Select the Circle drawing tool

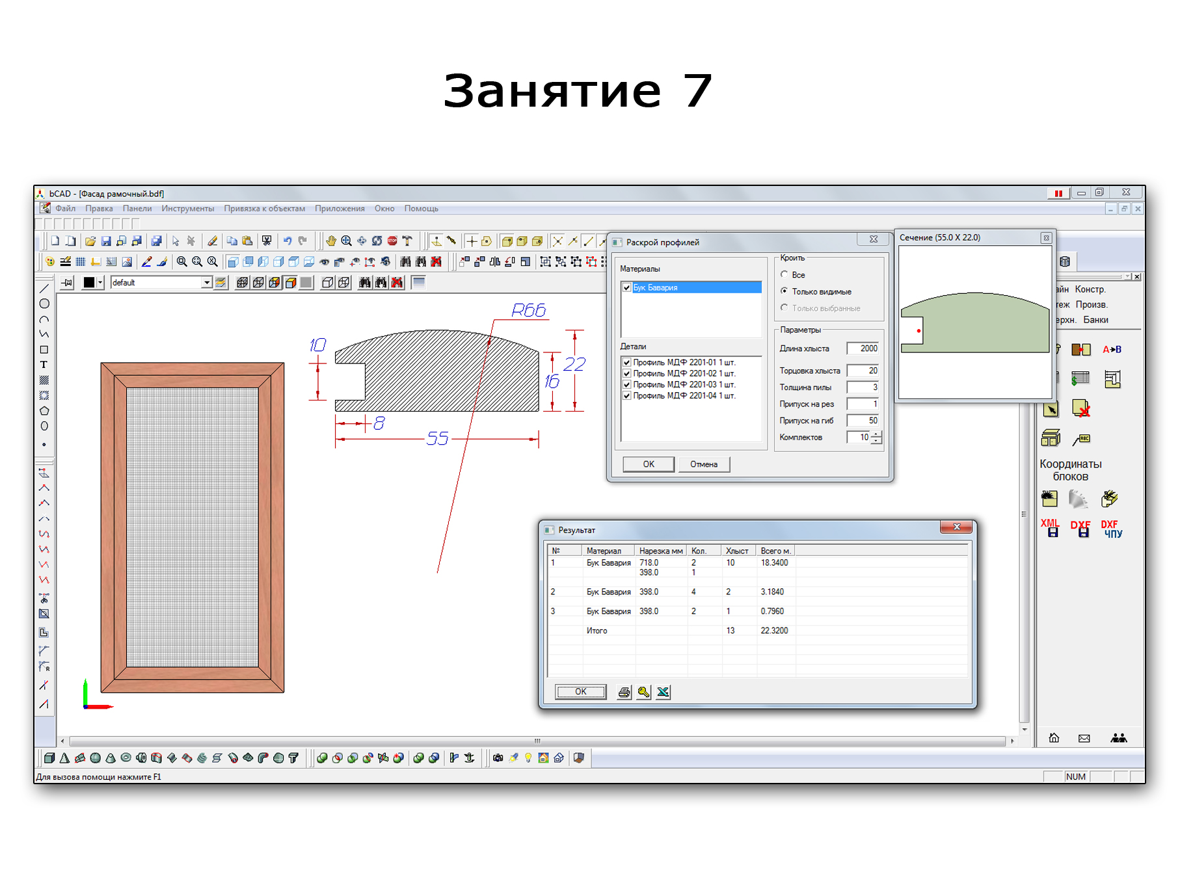coord(44,304)
